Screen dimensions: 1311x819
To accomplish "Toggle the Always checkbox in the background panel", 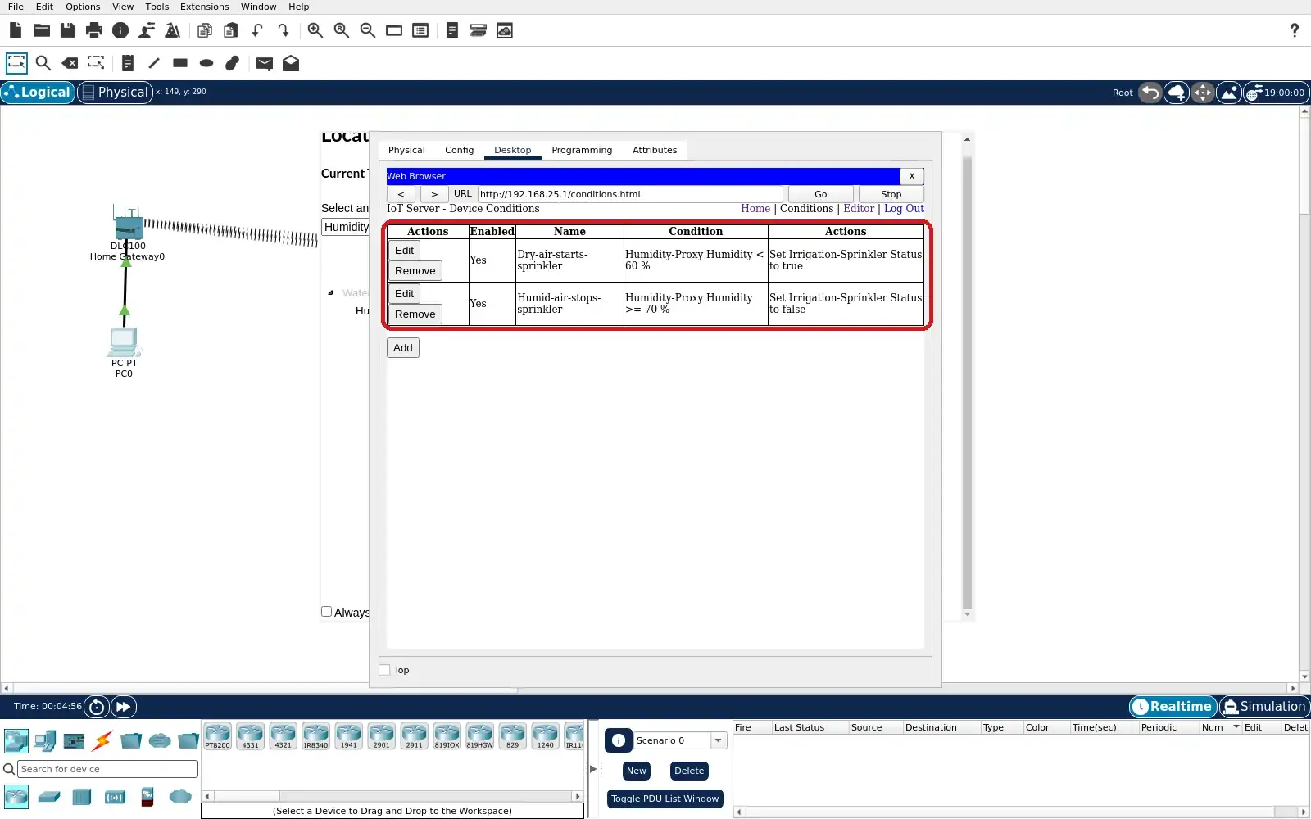I will pos(327,612).
